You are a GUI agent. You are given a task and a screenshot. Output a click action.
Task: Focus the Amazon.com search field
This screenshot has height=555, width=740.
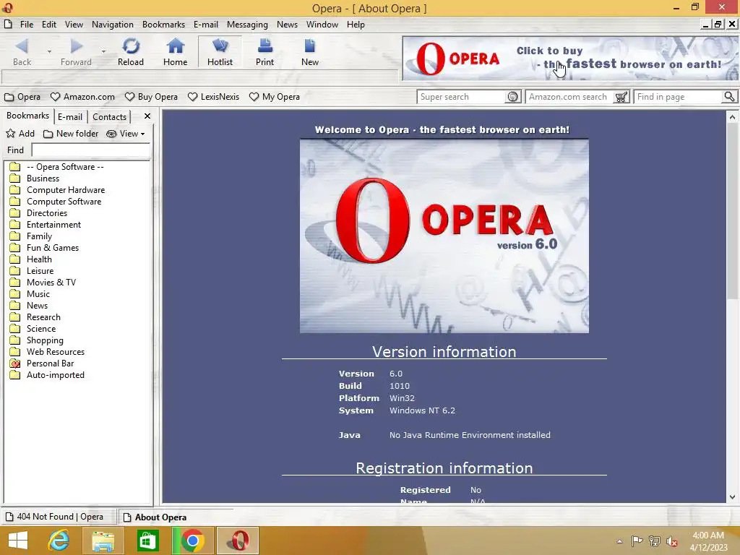[x=569, y=97]
